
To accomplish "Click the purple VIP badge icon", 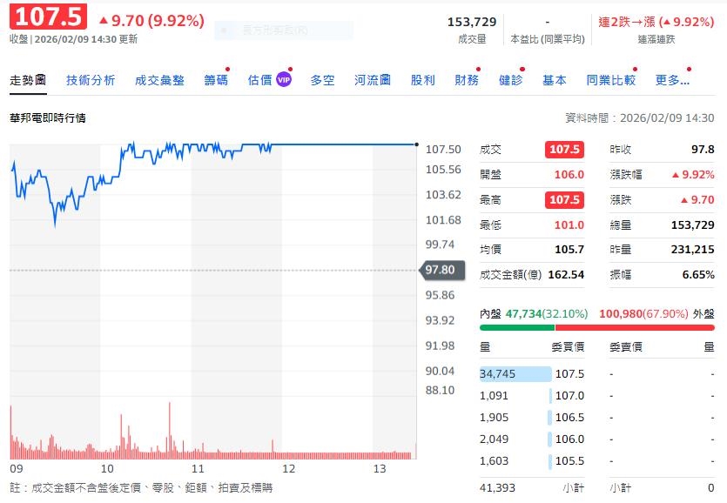I will click(284, 80).
